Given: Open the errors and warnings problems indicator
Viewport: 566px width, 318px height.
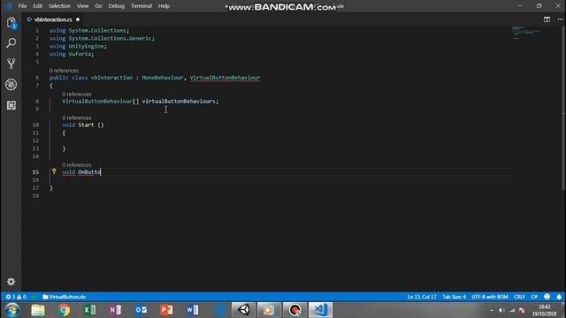Looking at the screenshot, I should [16, 297].
